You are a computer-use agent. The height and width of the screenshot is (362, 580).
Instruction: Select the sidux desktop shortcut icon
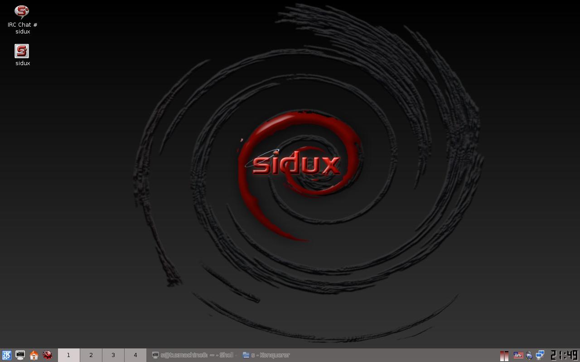(x=22, y=55)
